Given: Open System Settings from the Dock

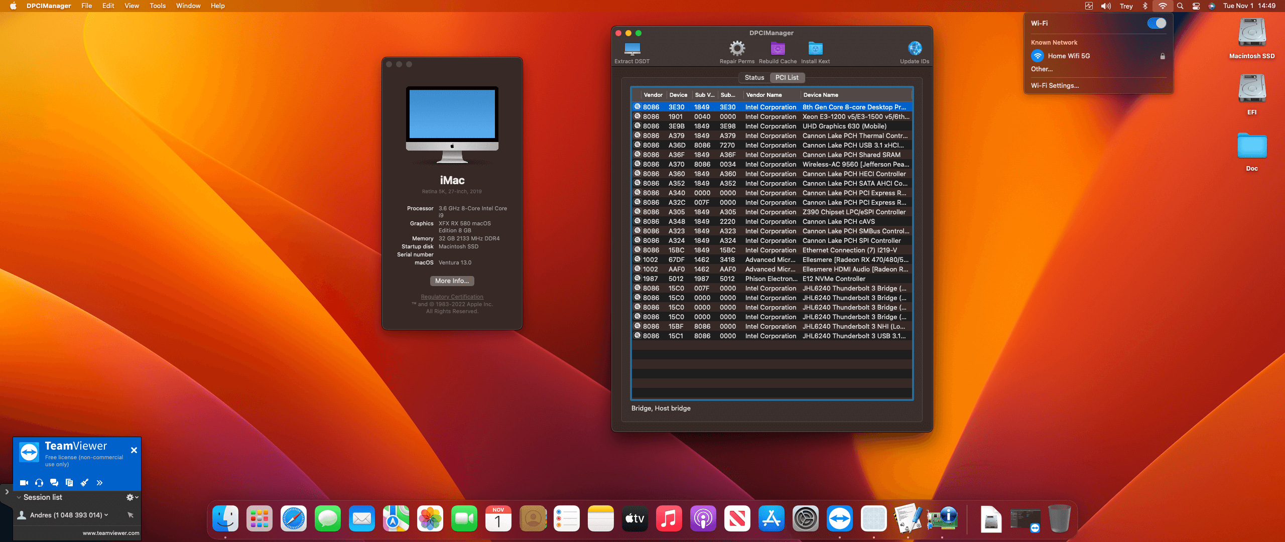Looking at the screenshot, I should (x=806, y=518).
